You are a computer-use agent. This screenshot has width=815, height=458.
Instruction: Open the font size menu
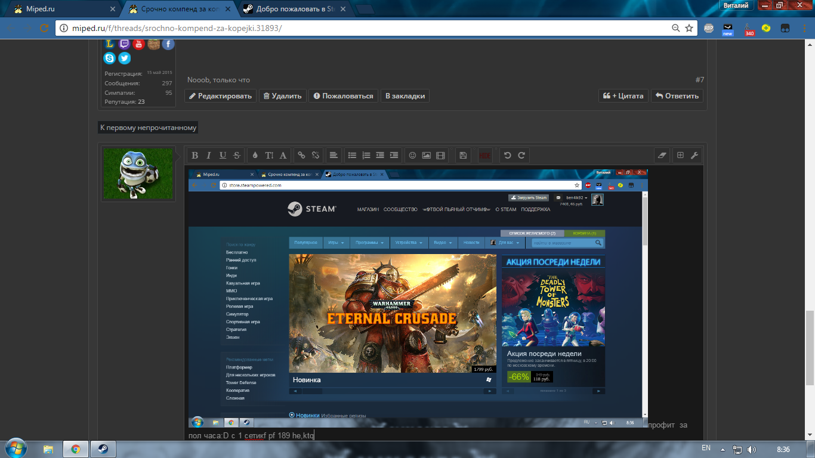(x=269, y=155)
